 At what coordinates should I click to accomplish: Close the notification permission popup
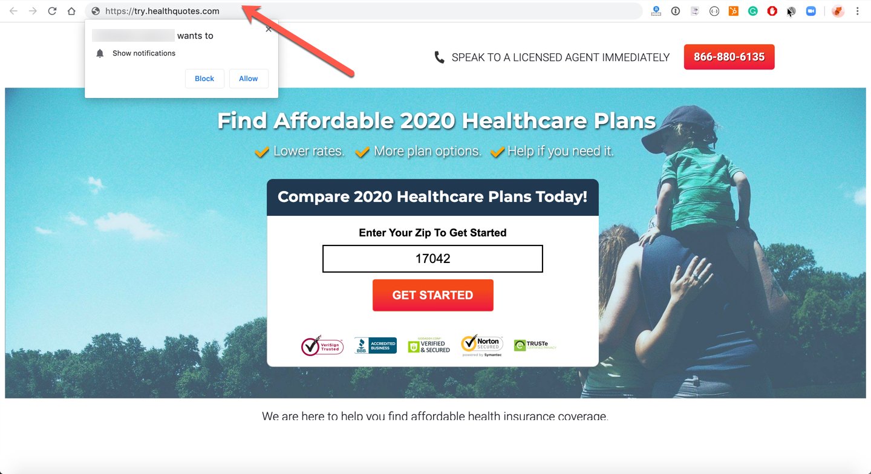point(269,29)
